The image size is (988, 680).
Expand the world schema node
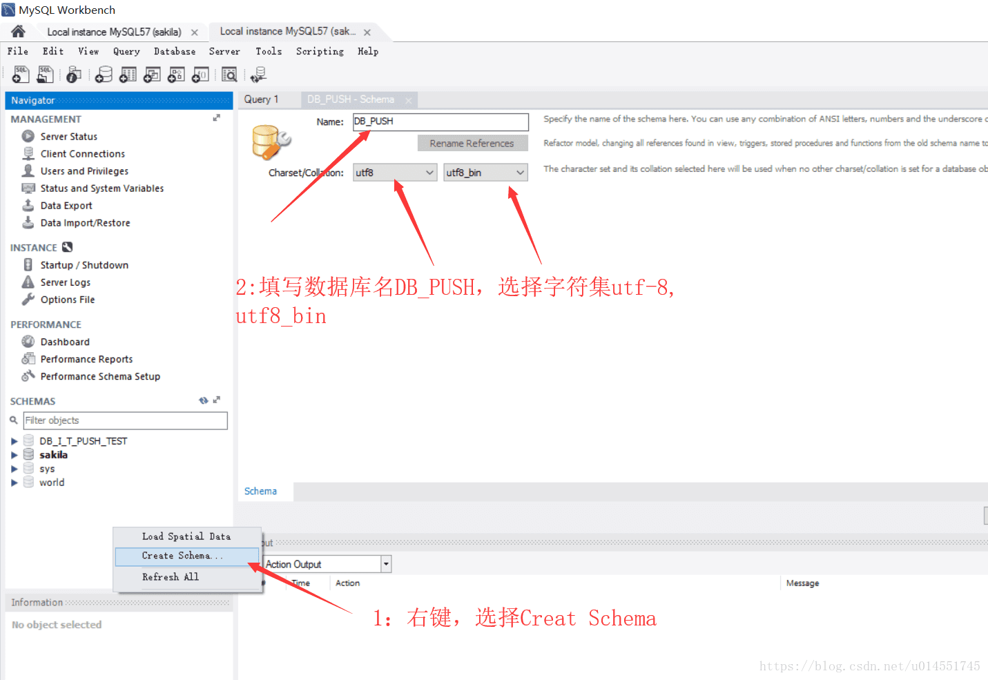click(x=14, y=483)
